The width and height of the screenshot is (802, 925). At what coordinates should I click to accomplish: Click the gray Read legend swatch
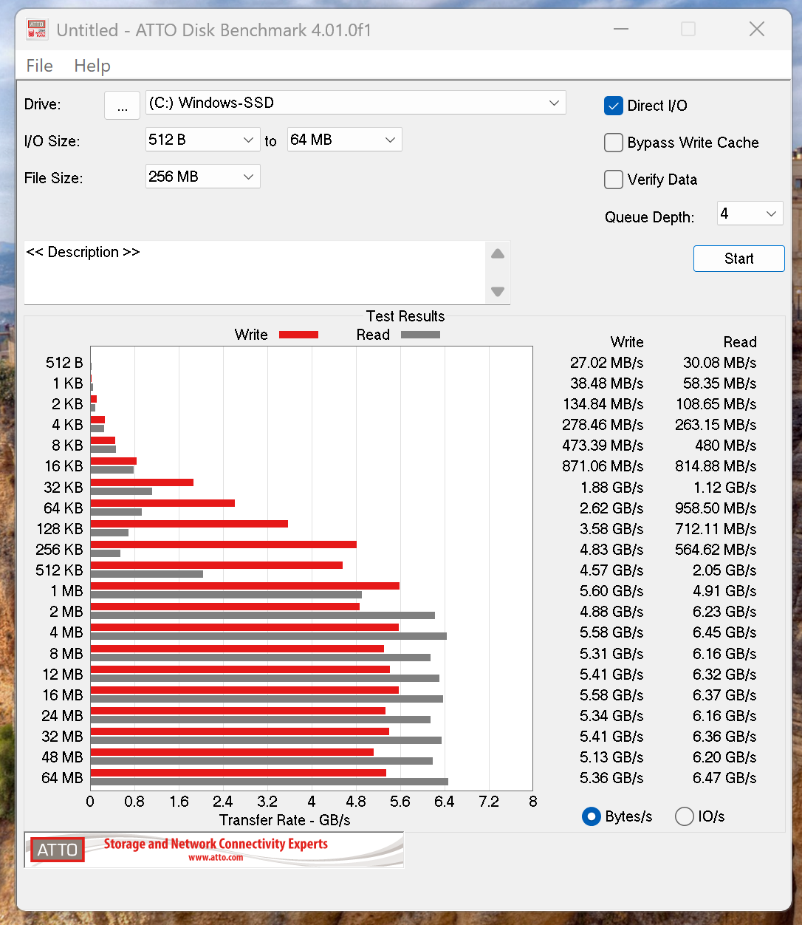tap(420, 335)
